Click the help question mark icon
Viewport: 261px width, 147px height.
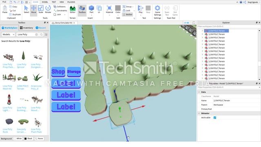click(241, 2)
